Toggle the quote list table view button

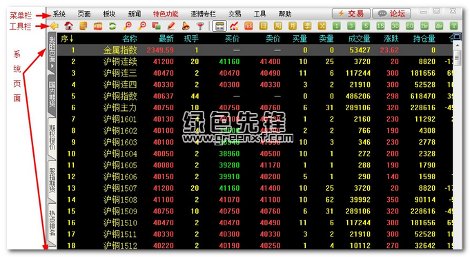point(219,26)
